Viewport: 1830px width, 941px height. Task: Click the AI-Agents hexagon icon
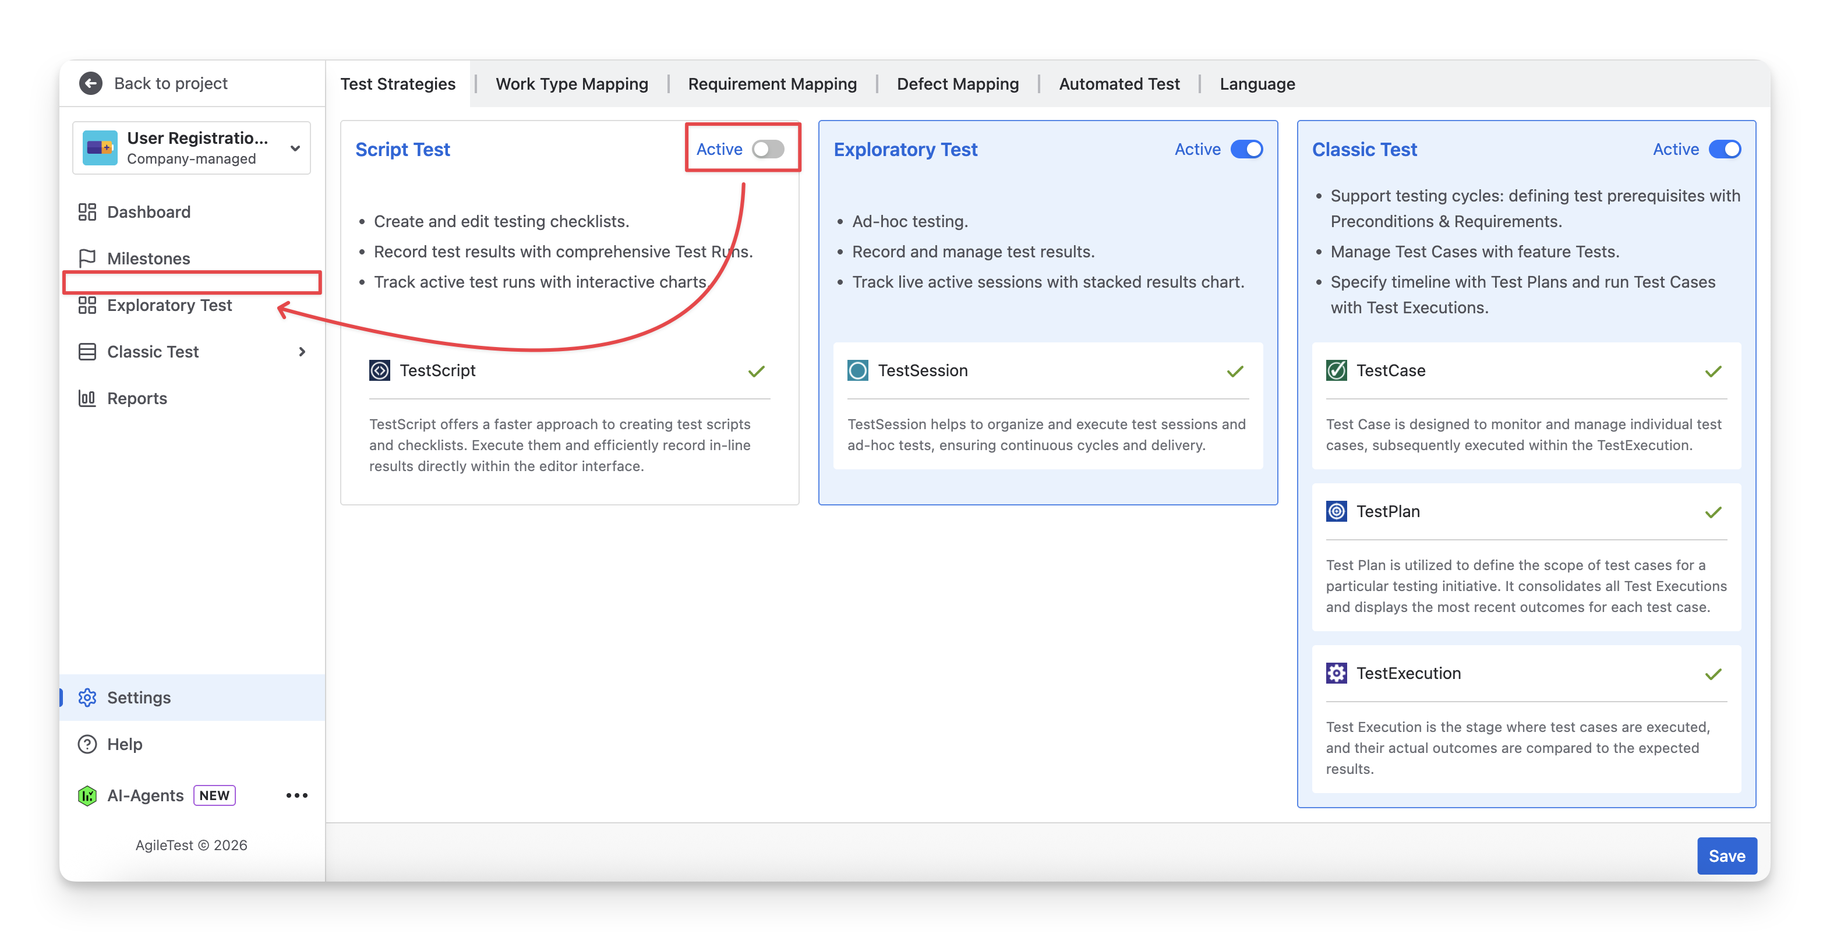(x=87, y=795)
